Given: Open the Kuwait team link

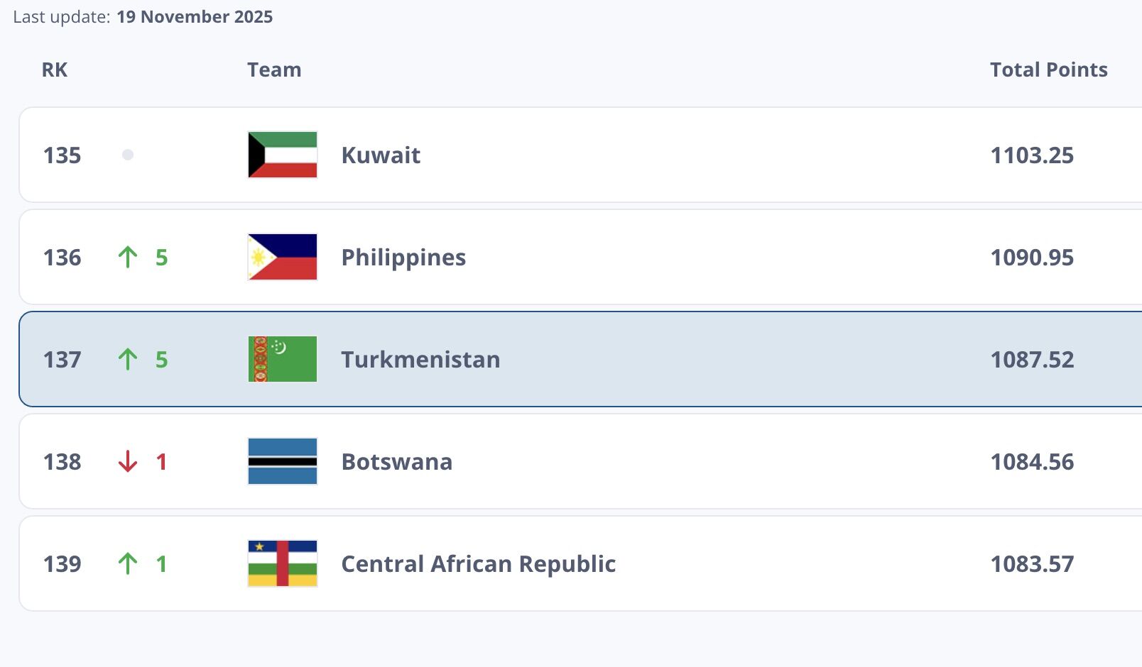Looking at the screenshot, I should [x=381, y=155].
